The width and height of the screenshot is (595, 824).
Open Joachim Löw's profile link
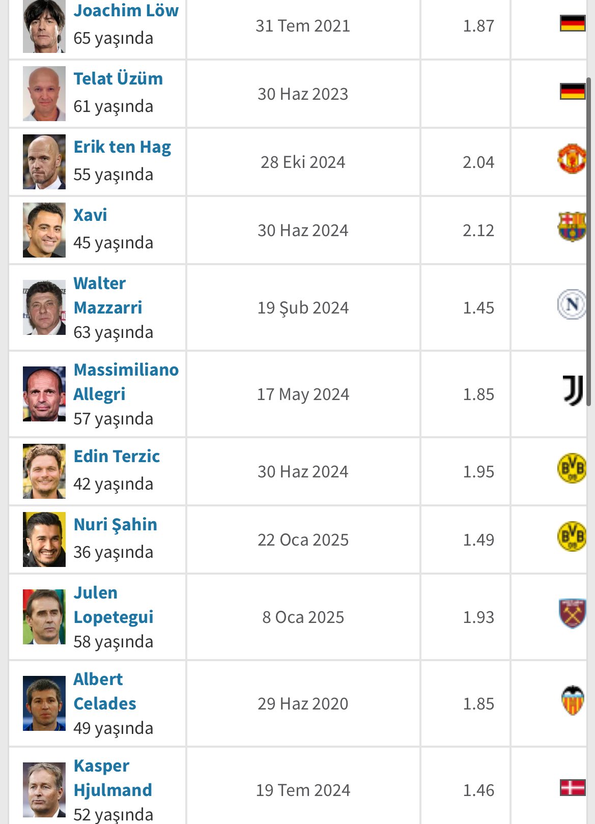(x=126, y=11)
